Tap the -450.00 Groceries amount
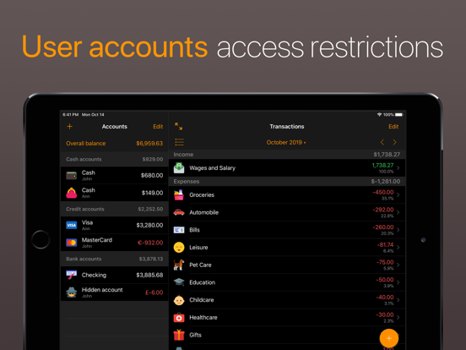This screenshot has width=466, height=350. [x=383, y=192]
